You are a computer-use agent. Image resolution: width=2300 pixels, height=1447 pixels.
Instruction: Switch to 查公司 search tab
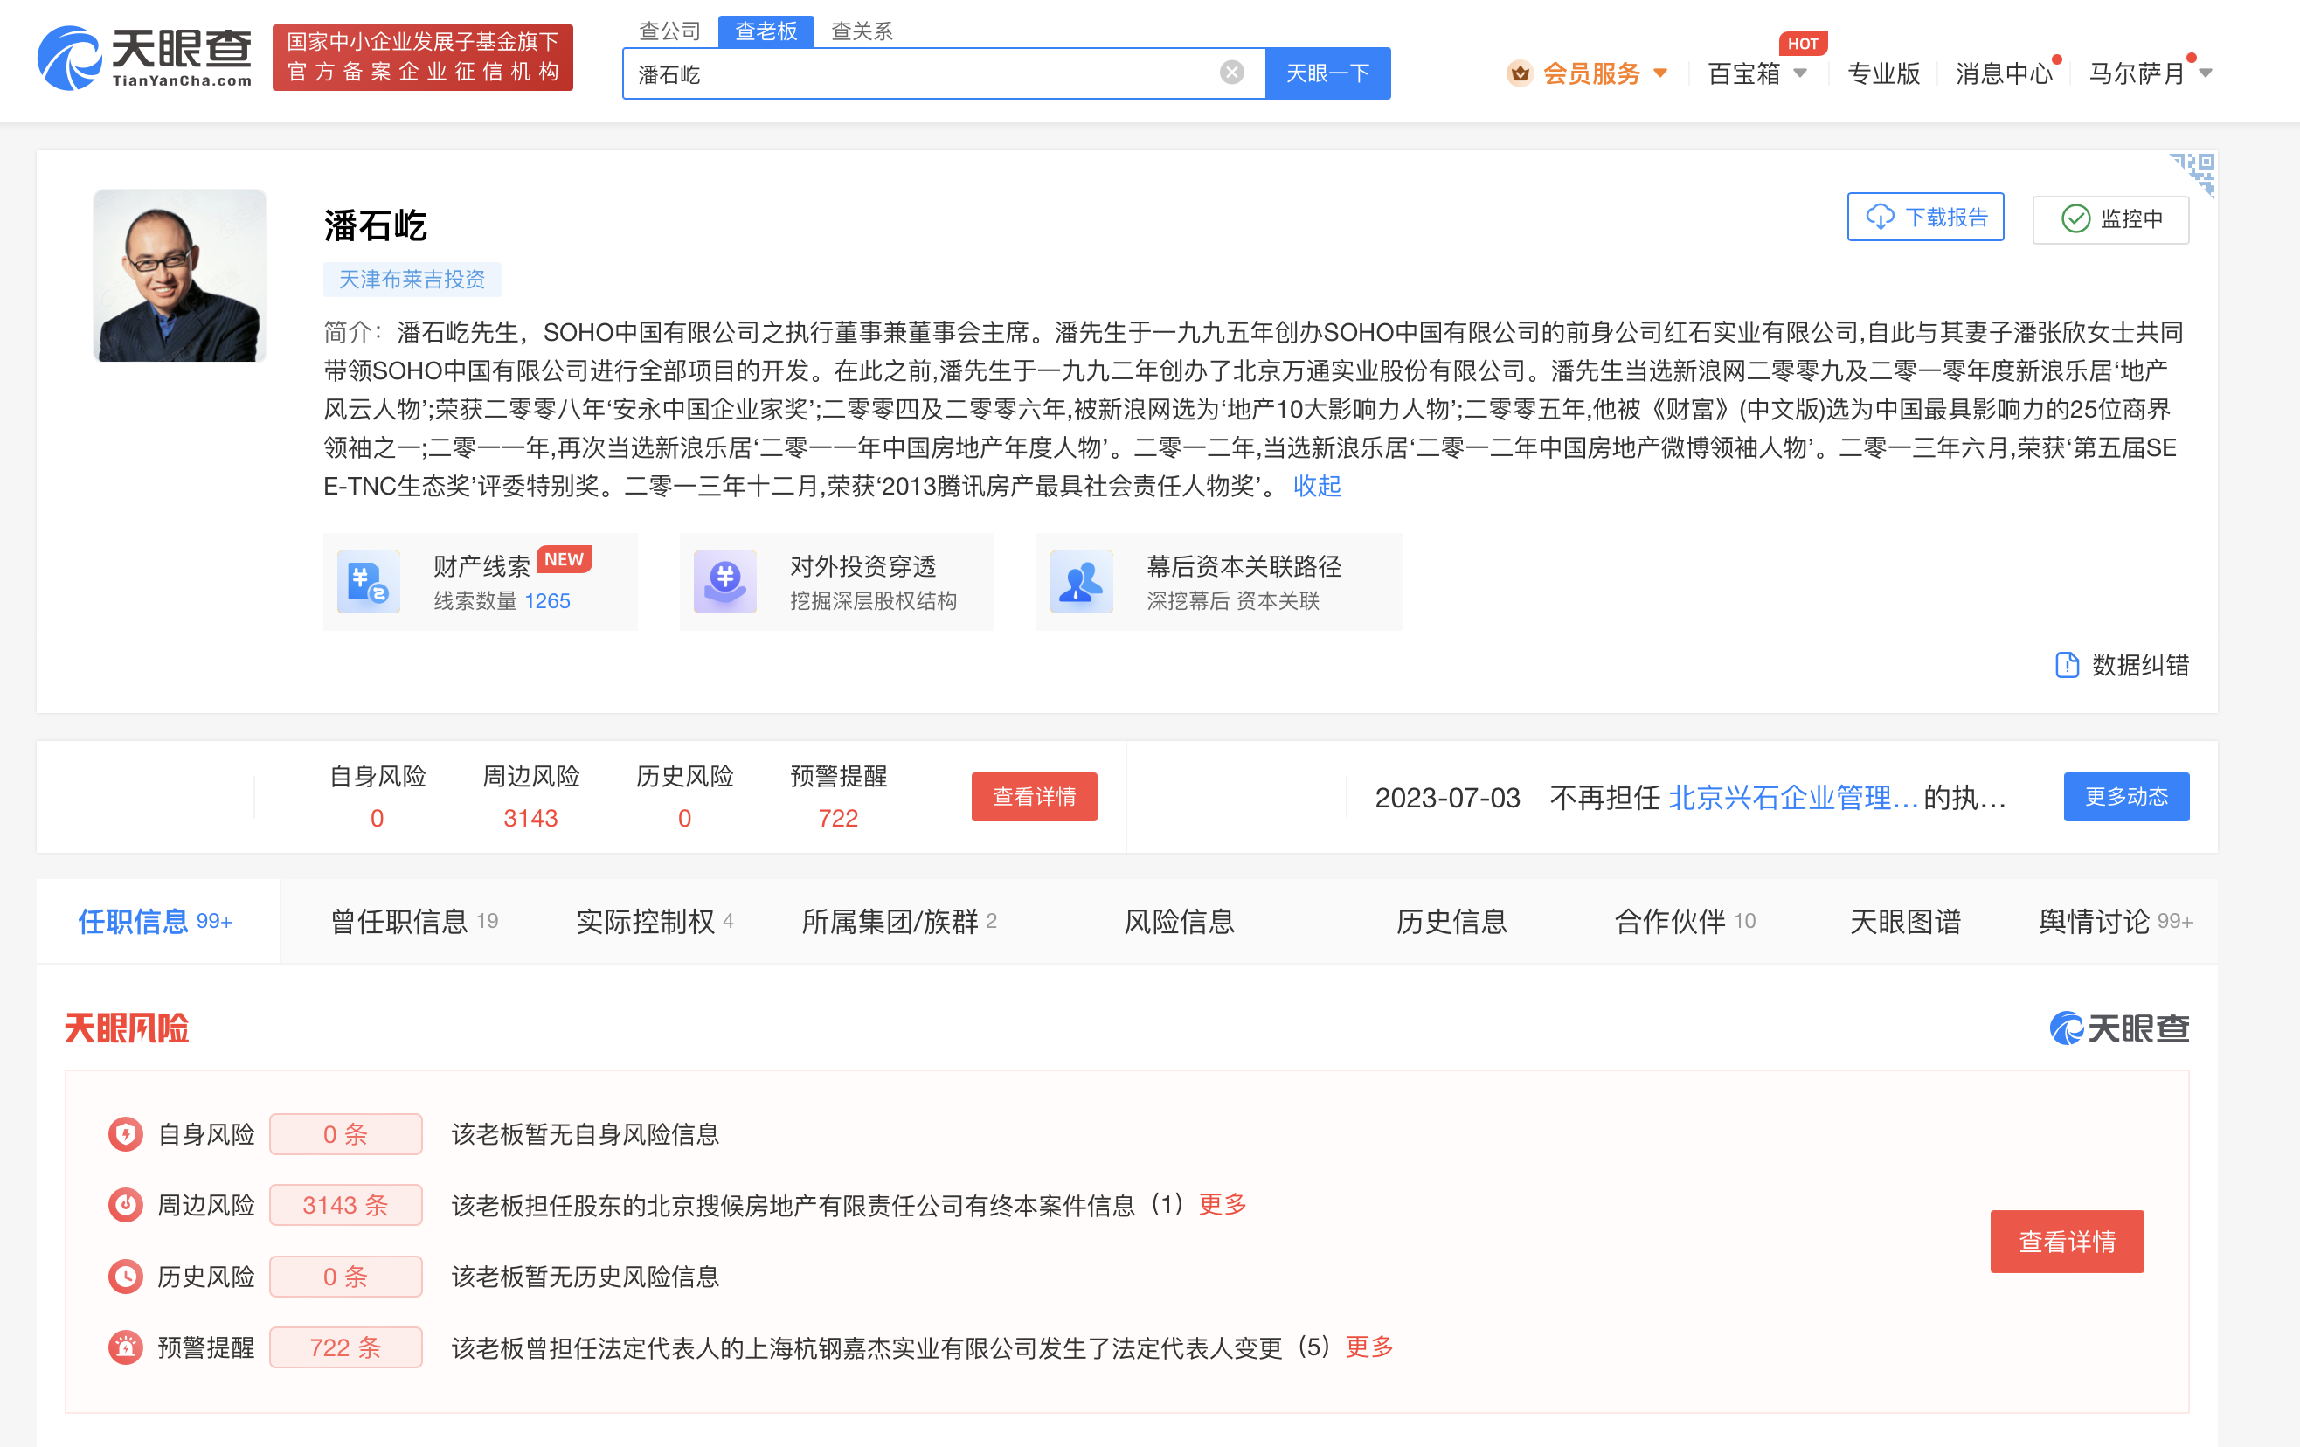(x=669, y=31)
